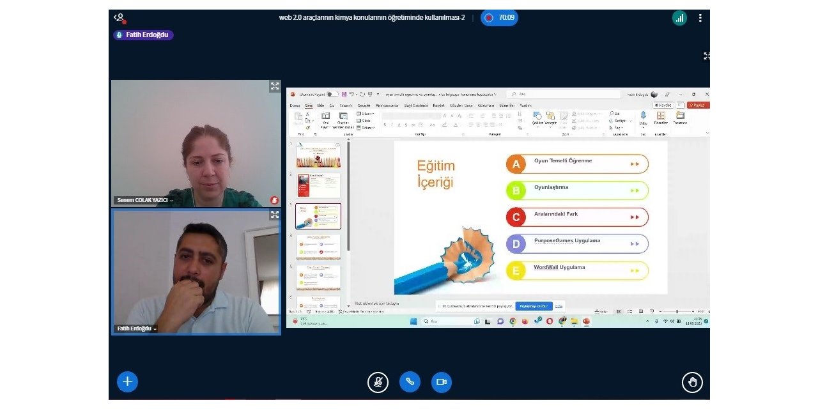This screenshot has width=818, height=409.
Task: Toggle the camera on or off
Action: click(441, 382)
